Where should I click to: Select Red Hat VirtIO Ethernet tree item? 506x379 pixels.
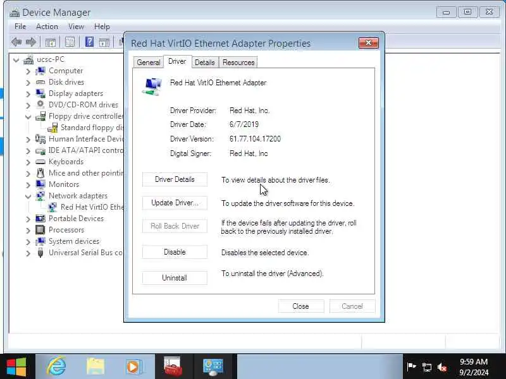92,207
